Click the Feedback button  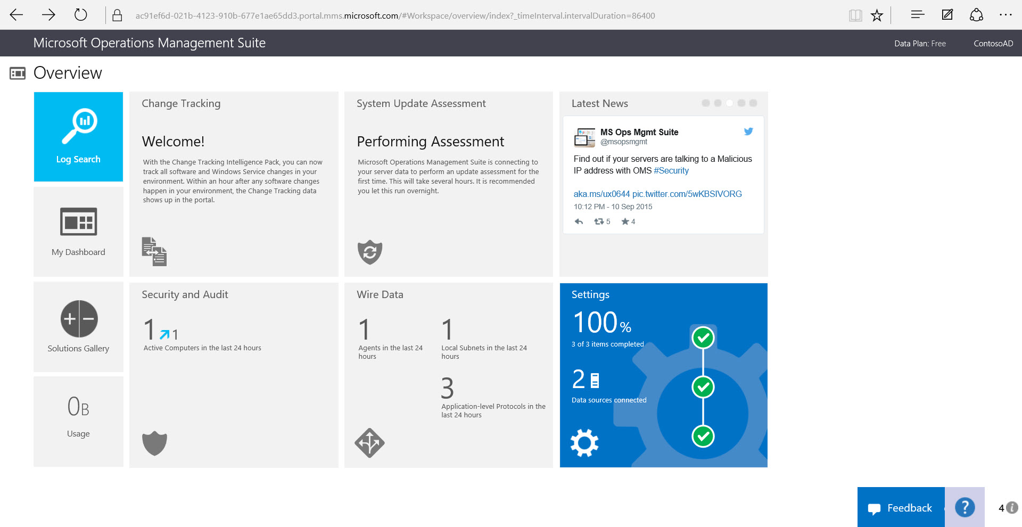point(901,507)
